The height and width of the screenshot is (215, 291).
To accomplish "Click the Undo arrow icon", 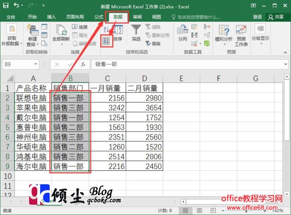I will click(16, 5).
